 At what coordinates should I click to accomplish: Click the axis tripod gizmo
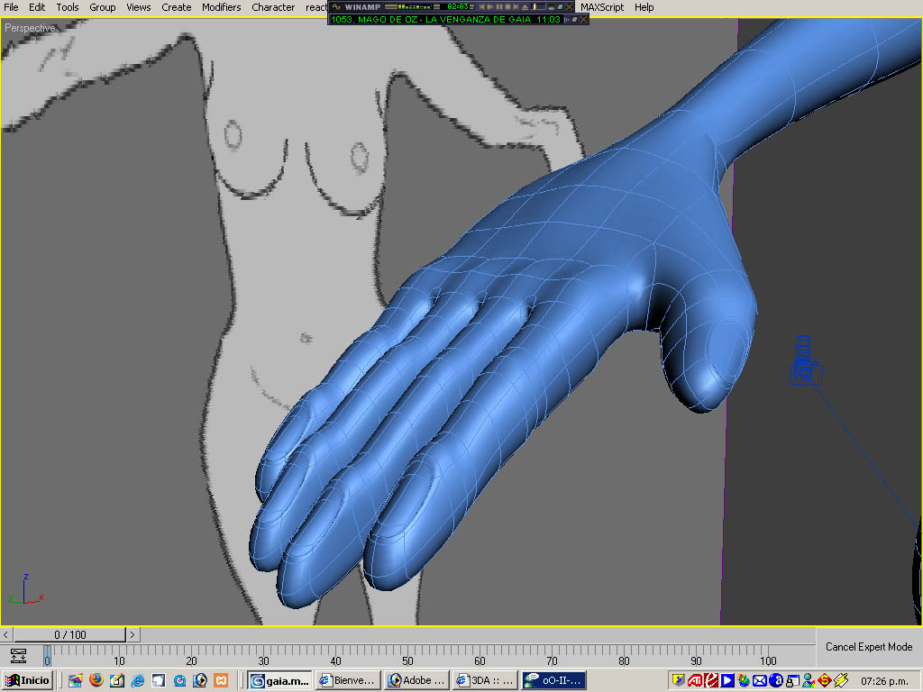25,591
